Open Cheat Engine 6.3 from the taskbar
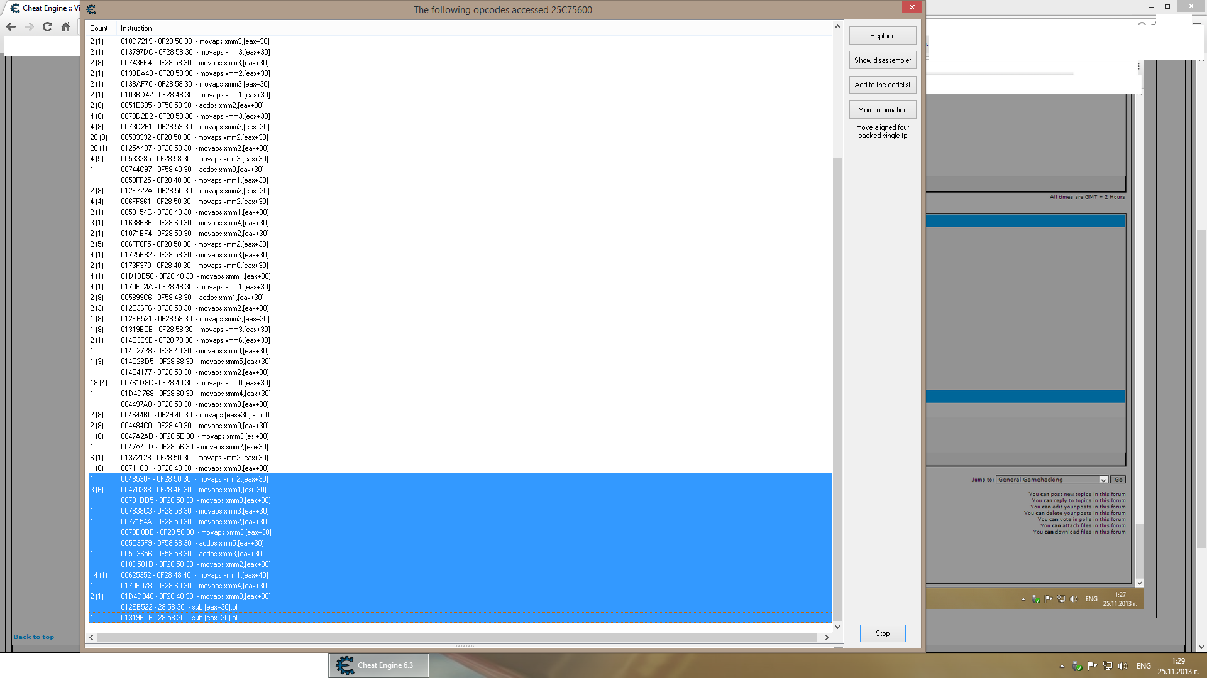Viewport: 1207px width, 678px height. click(377, 665)
